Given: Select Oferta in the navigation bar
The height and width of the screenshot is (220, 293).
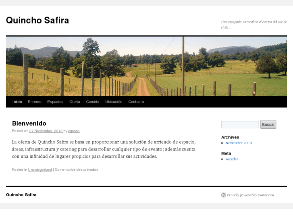Looking at the screenshot, I should [75, 102].
